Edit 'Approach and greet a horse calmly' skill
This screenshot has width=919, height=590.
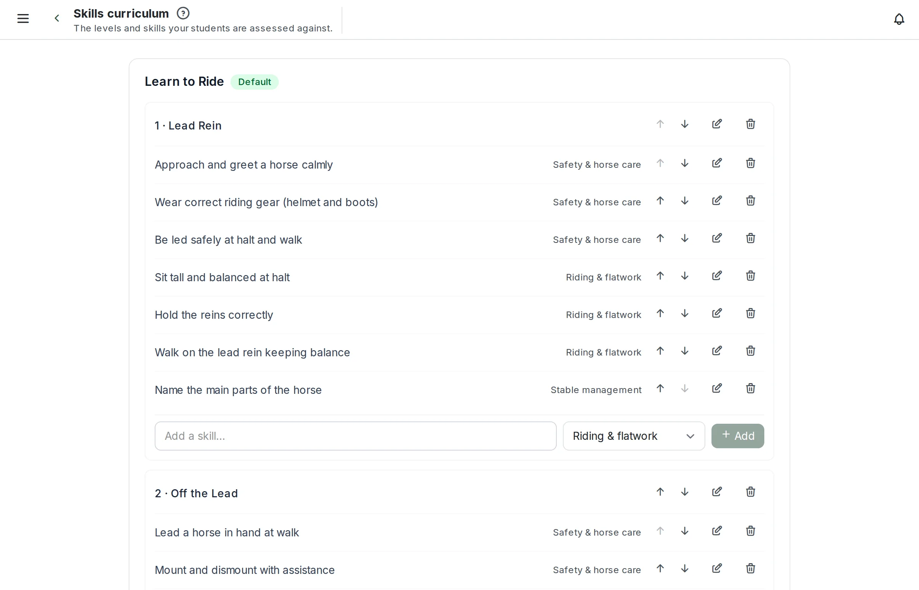717,163
